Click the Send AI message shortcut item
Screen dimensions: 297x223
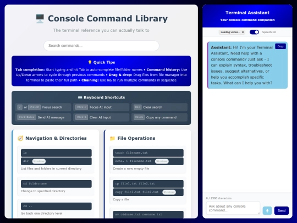[x=43, y=117]
